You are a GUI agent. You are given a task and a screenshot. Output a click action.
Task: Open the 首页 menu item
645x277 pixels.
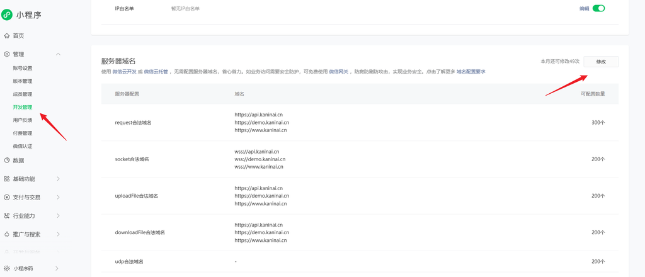pos(18,36)
